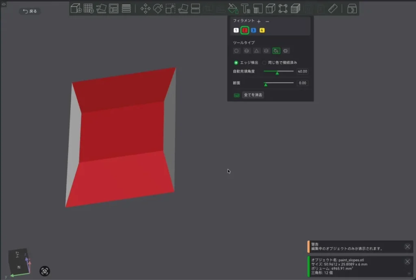Click the Add plate grid icon

pyautogui.click(x=89, y=9)
